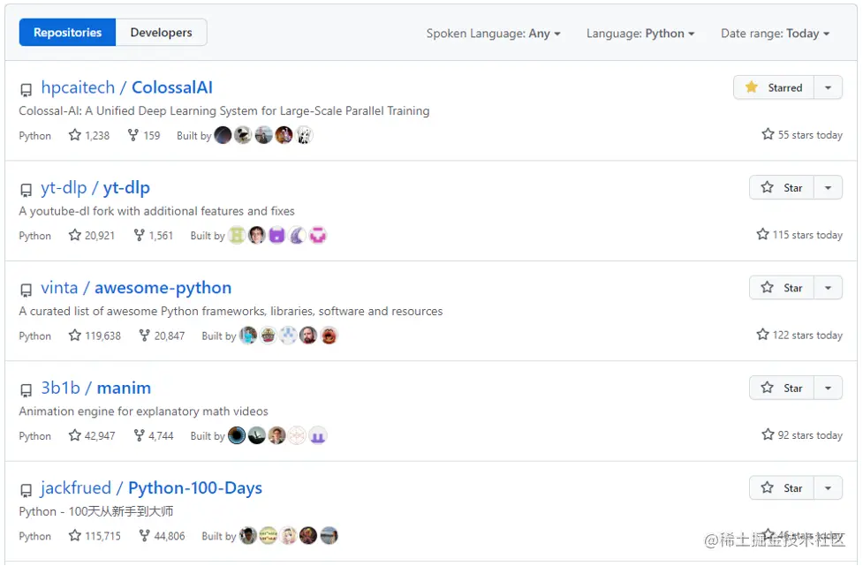Click ColossalAI stargazers count 1,238
This screenshot has width=863, height=566.
(x=89, y=135)
